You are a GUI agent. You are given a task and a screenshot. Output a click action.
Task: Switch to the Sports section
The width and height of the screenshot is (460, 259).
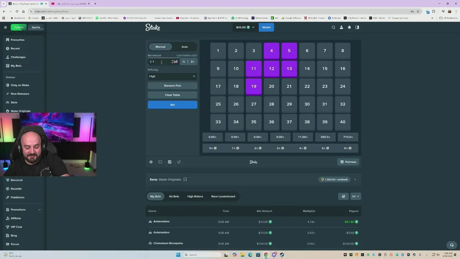pyautogui.click(x=36, y=27)
